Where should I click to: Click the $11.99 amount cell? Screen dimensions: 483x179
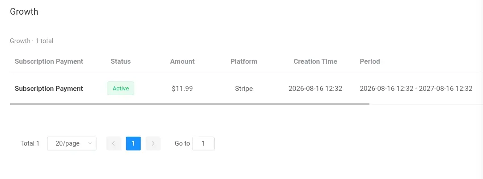[182, 89]
